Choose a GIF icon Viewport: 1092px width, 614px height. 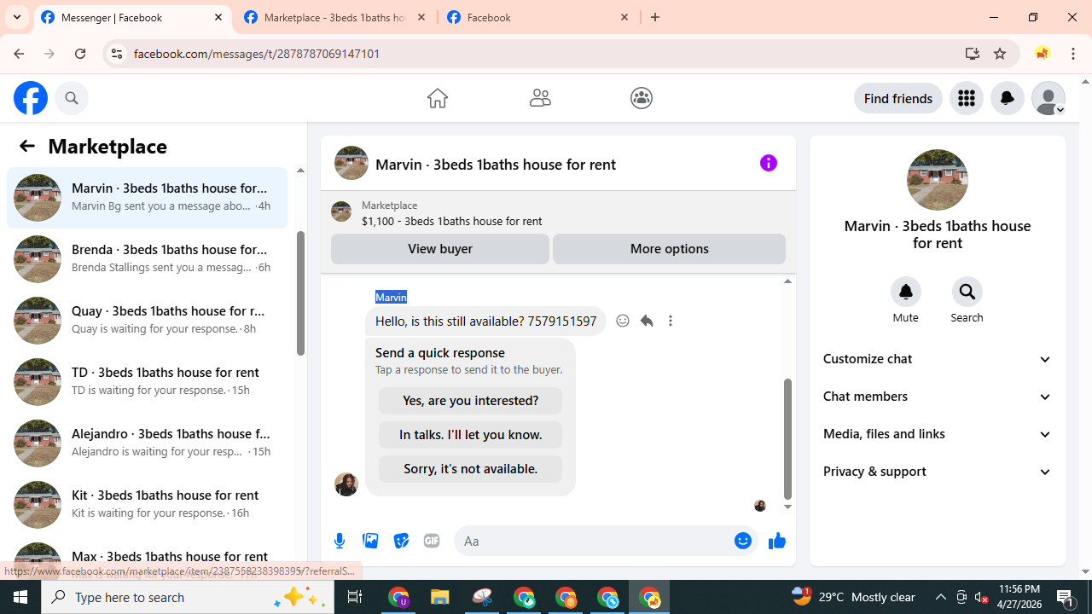point(432,541)
